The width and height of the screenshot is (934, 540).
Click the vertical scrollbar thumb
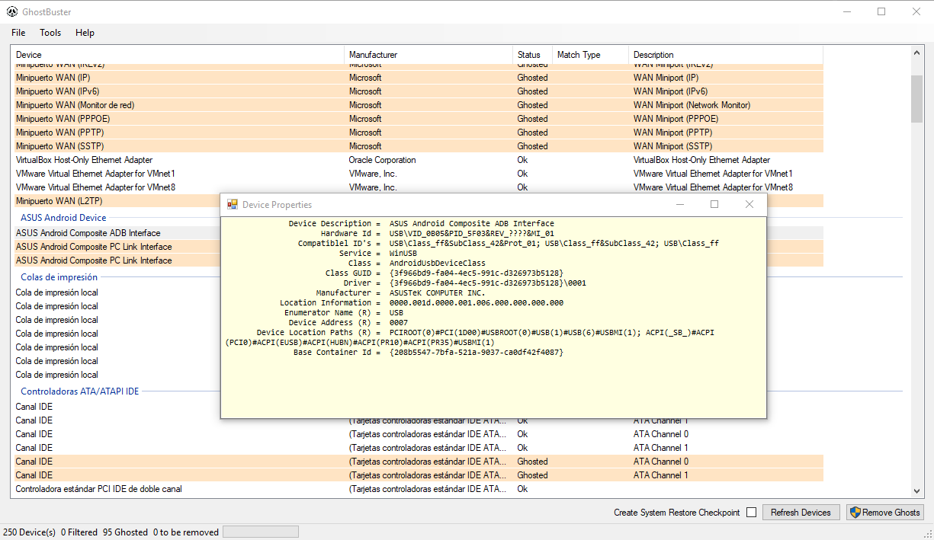(916, 99)
